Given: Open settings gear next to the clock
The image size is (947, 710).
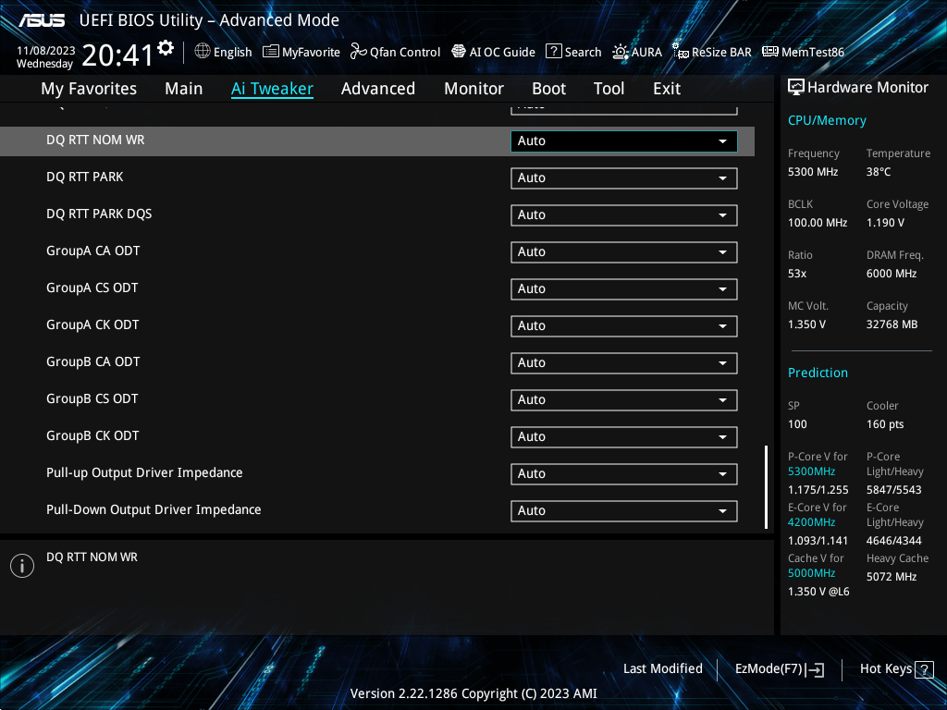Looking at the screenshot, I should point(166,48).
